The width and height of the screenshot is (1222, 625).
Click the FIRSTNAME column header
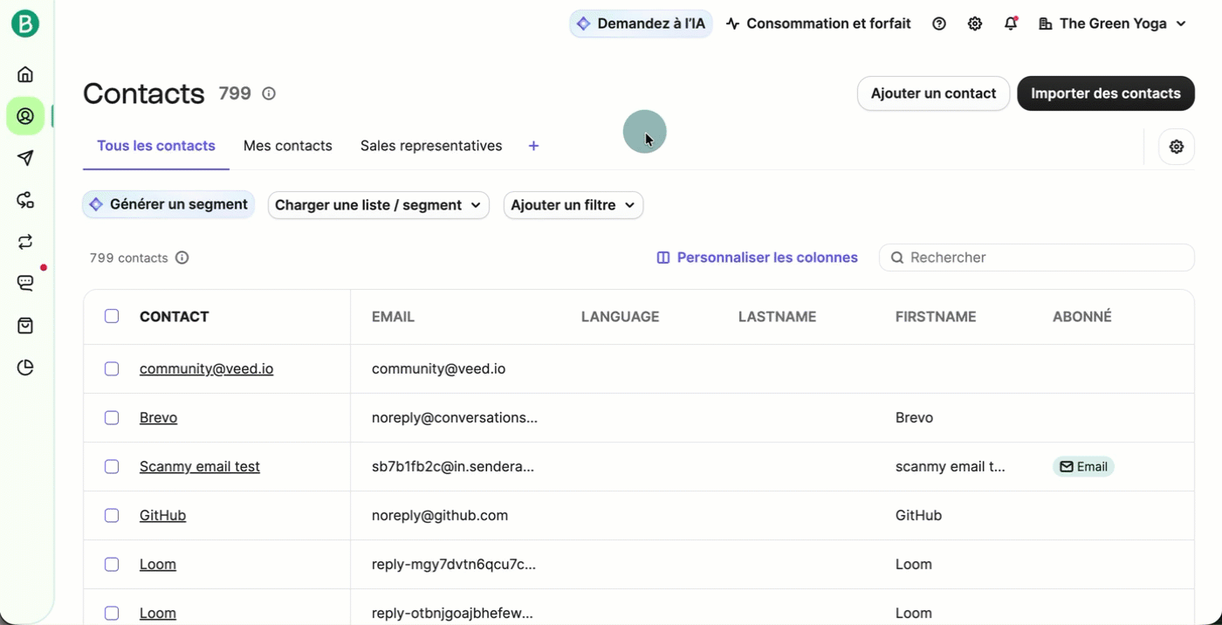(x=936, y=317)
